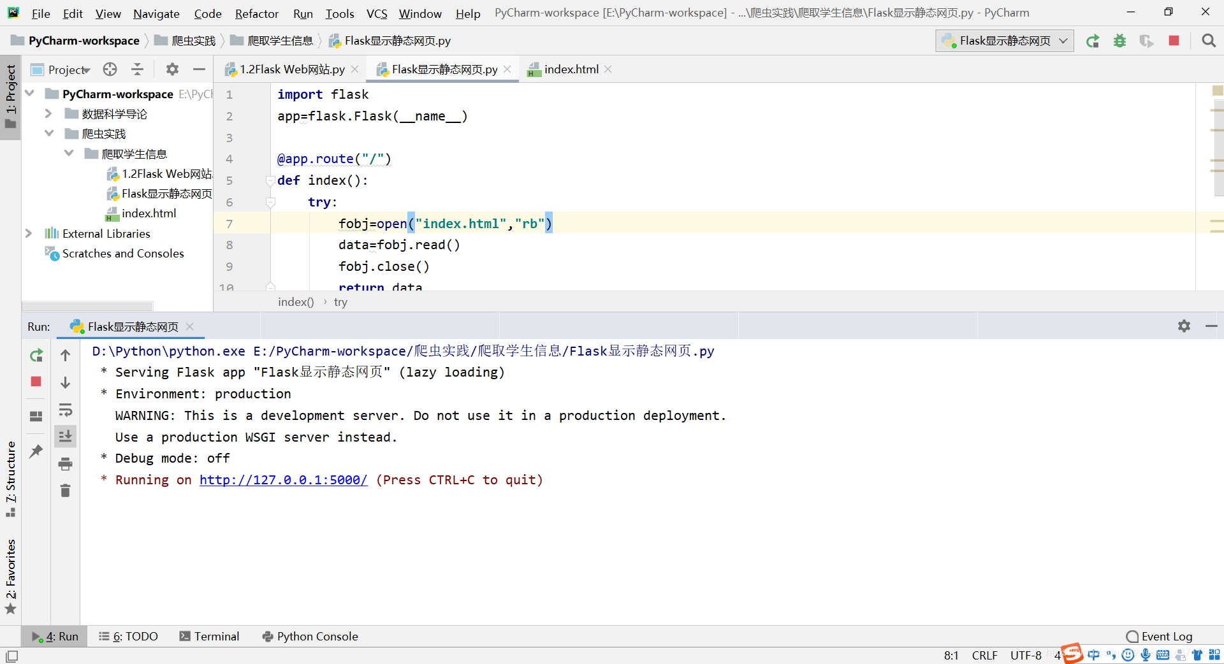Switch to the index.html editor tab
The image size is (1224, 664).
[x=572, y=69]
